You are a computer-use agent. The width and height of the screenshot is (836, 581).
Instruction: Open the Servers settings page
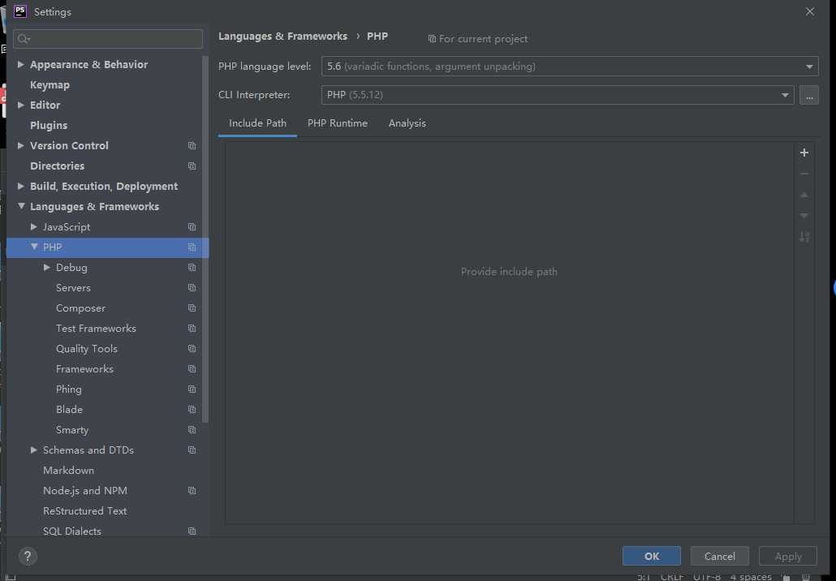74,288
